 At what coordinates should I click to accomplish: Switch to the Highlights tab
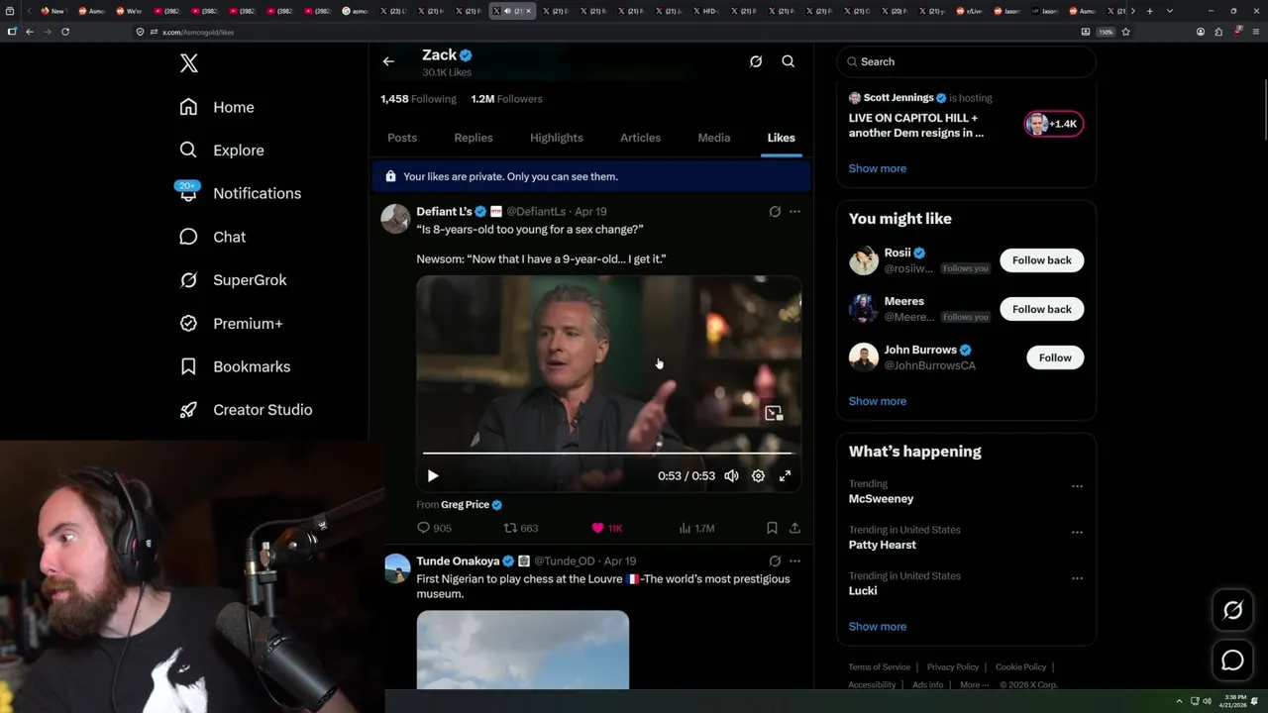(557, 138)
